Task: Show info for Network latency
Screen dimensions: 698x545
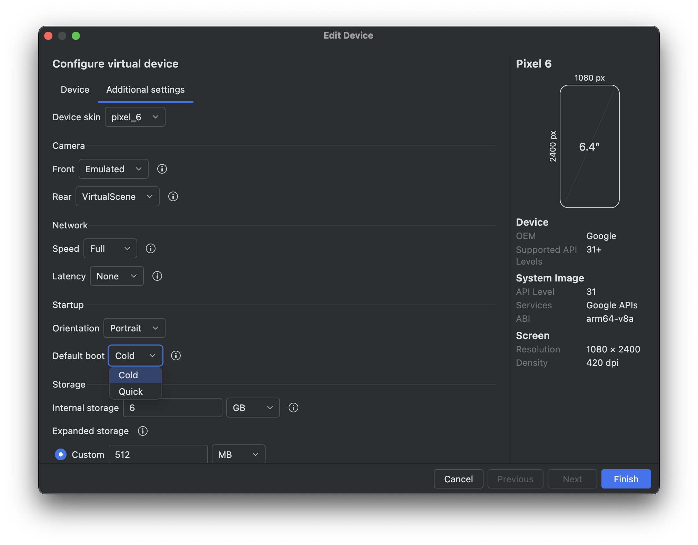Action: coord(157,276)
